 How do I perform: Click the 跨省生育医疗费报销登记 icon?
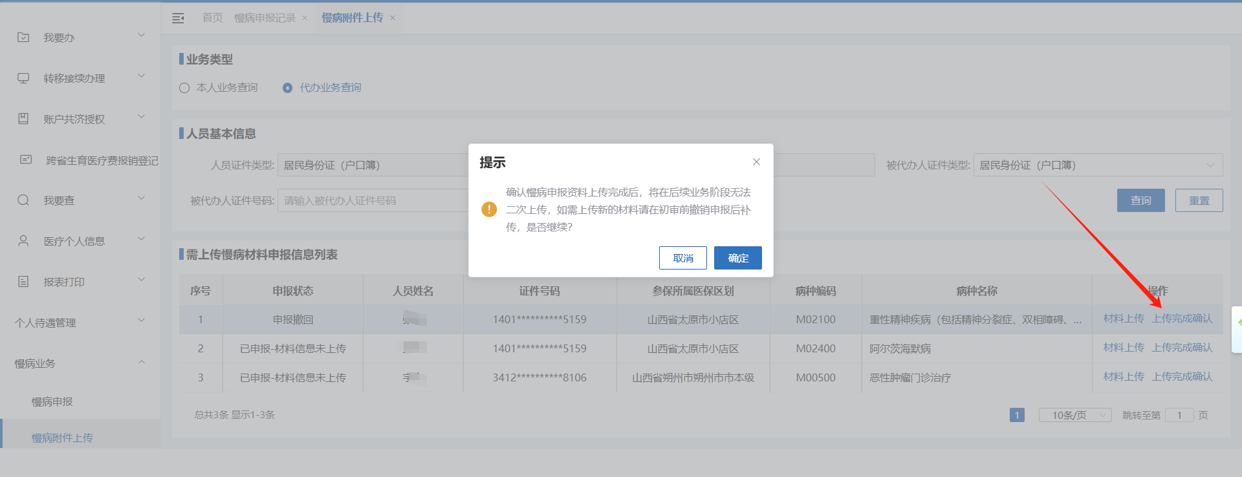[x=26, y=160]
